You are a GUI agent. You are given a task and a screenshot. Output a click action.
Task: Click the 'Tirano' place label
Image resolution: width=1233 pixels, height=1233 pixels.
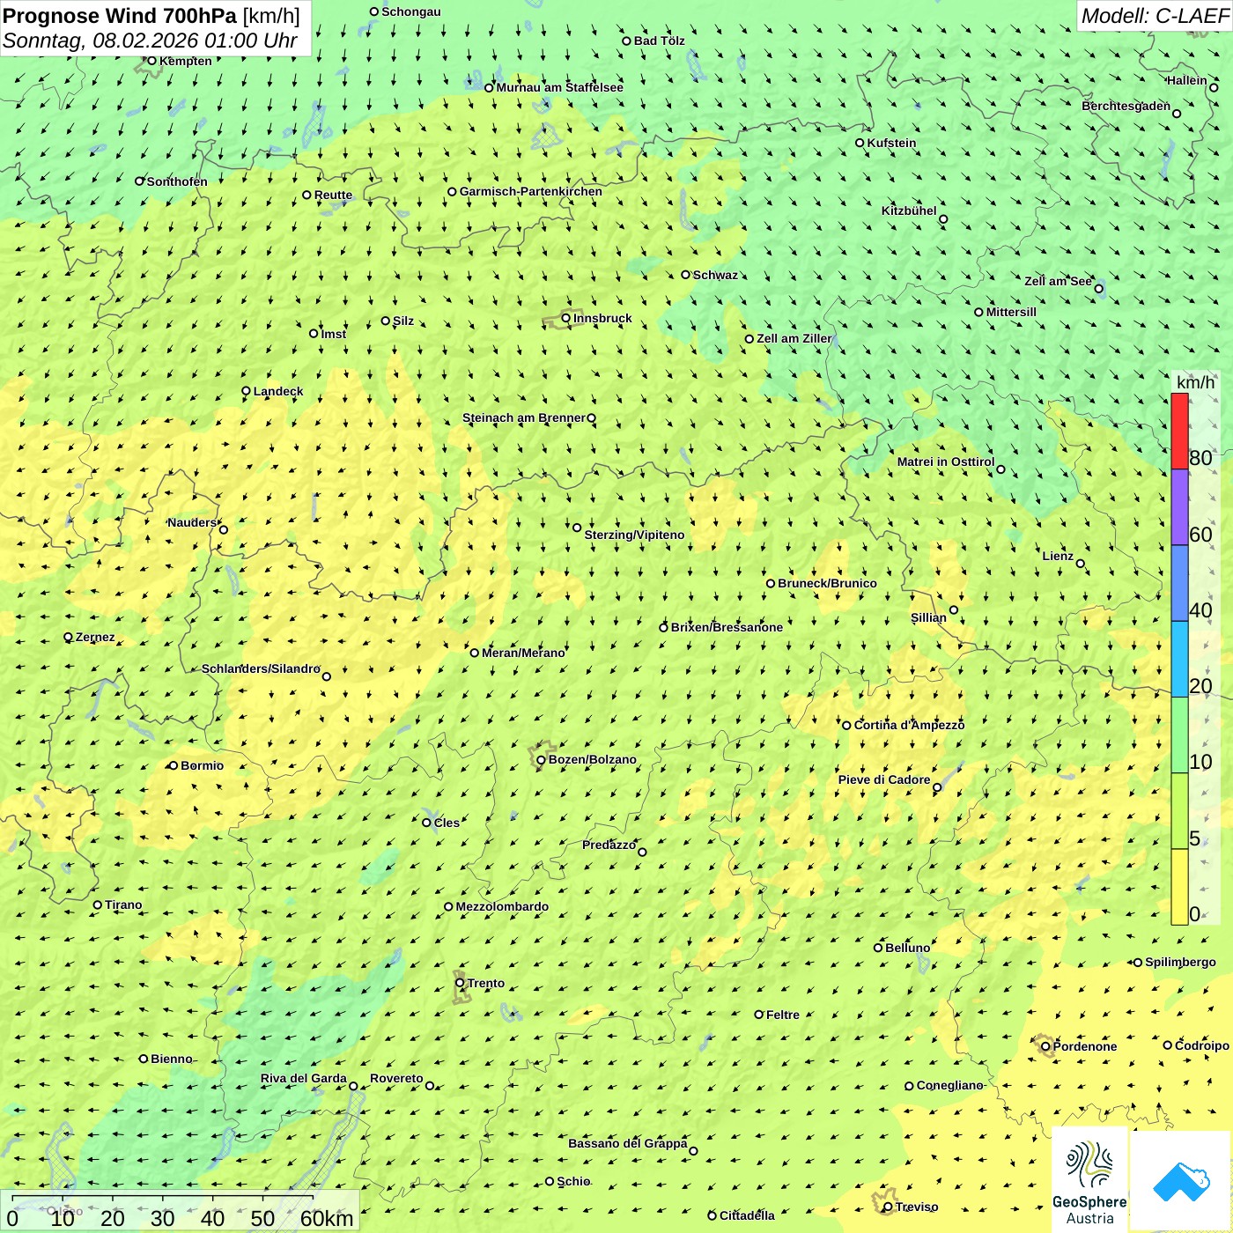[x=123, y=904]
